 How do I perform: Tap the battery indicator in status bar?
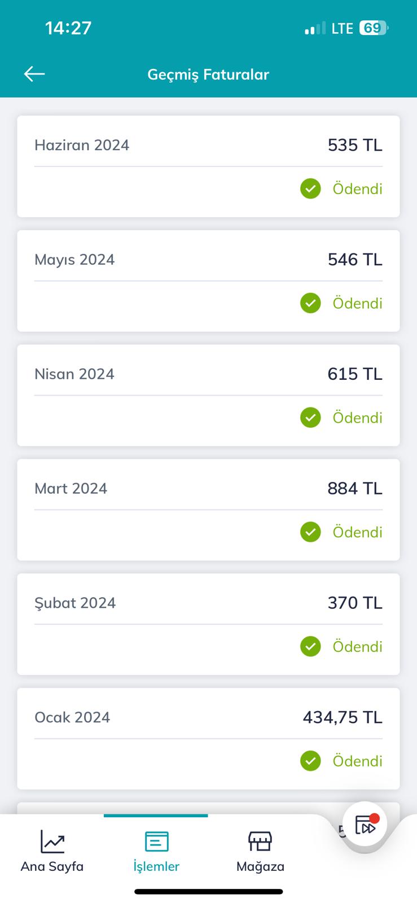click(x=374, y=28)
